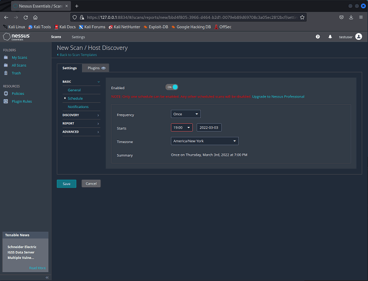This screenshot has height=281, width=368.
Task: Open the Settings top navigation item
Action: [x=78, y=37]
